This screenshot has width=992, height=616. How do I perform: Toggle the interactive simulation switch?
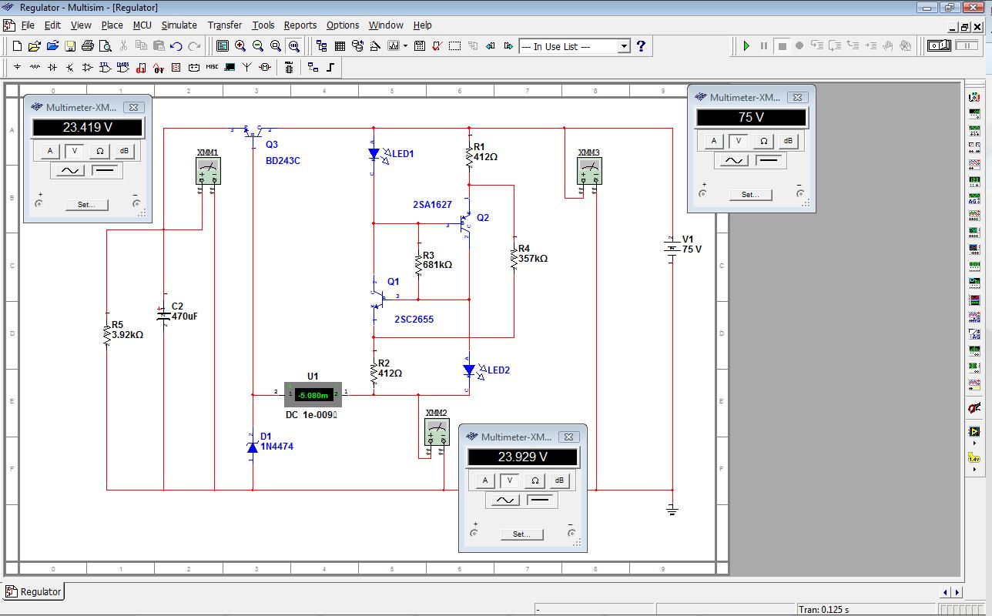pyautogui.click(x=940, y=46)
